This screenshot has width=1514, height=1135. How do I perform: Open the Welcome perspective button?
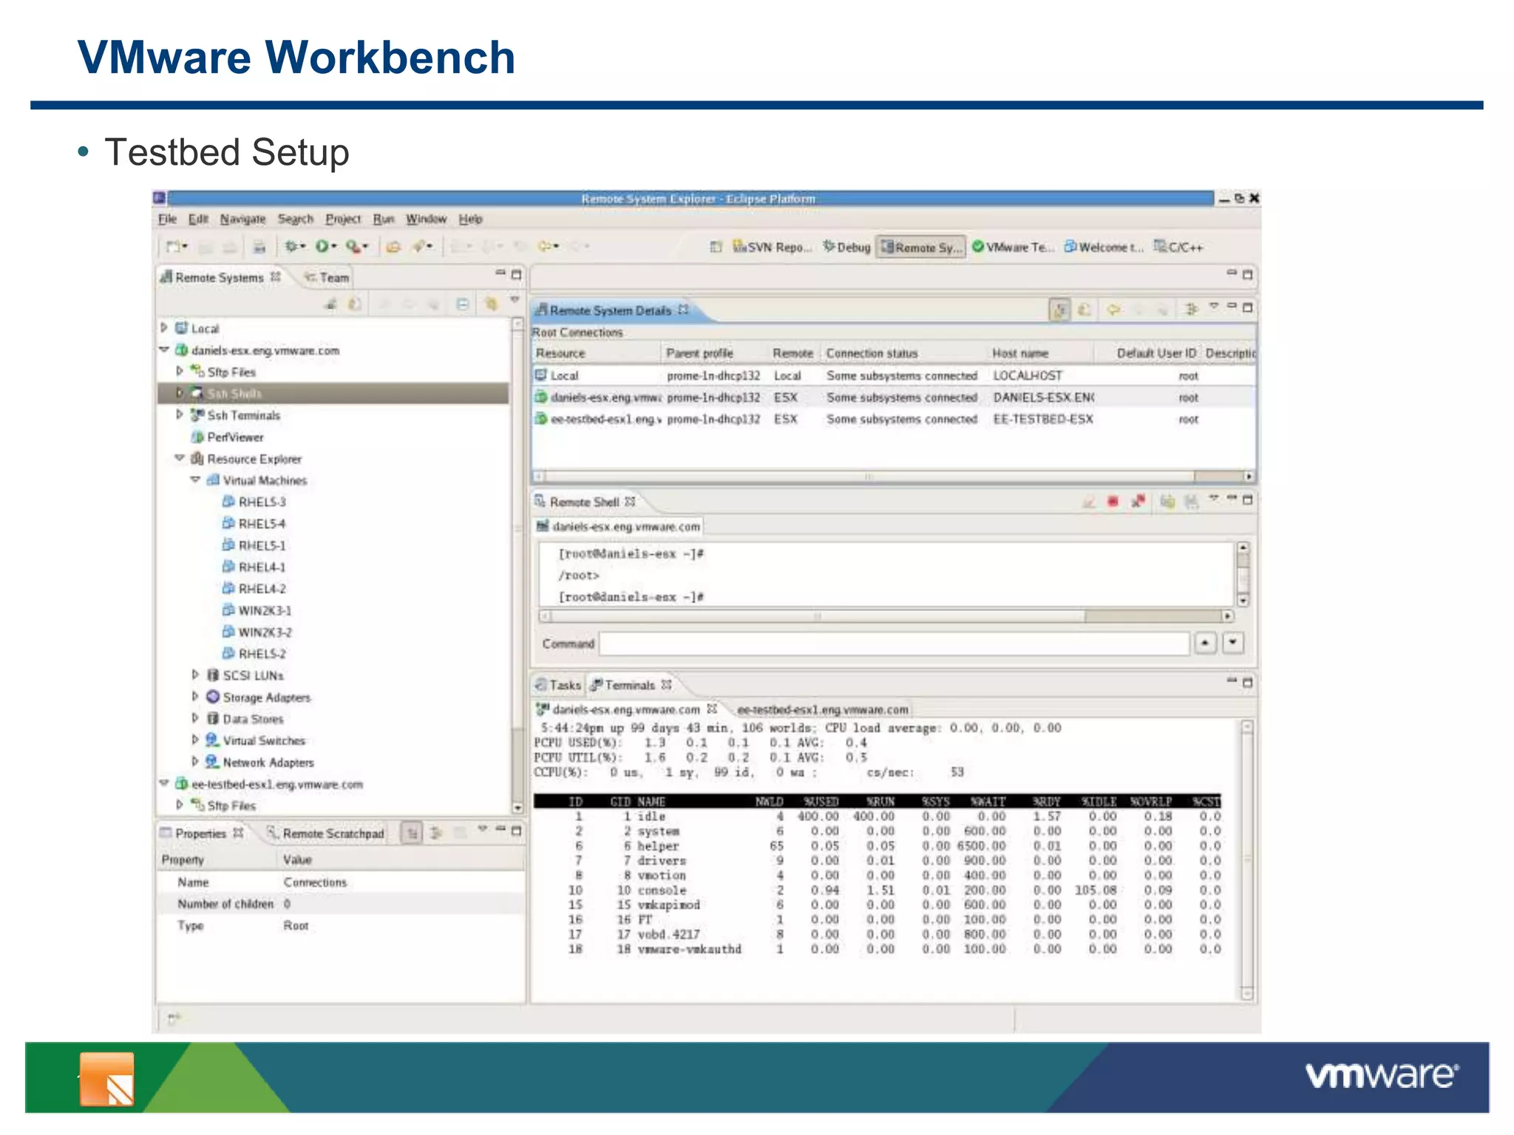[1104, 247]
